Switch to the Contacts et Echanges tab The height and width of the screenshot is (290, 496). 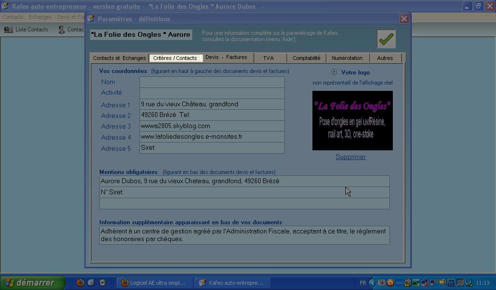click(x=119, y=58)
